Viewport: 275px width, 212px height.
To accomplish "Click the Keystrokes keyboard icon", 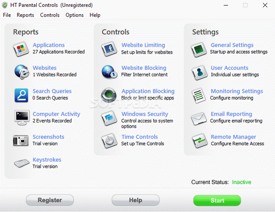I will pos(22,163).
